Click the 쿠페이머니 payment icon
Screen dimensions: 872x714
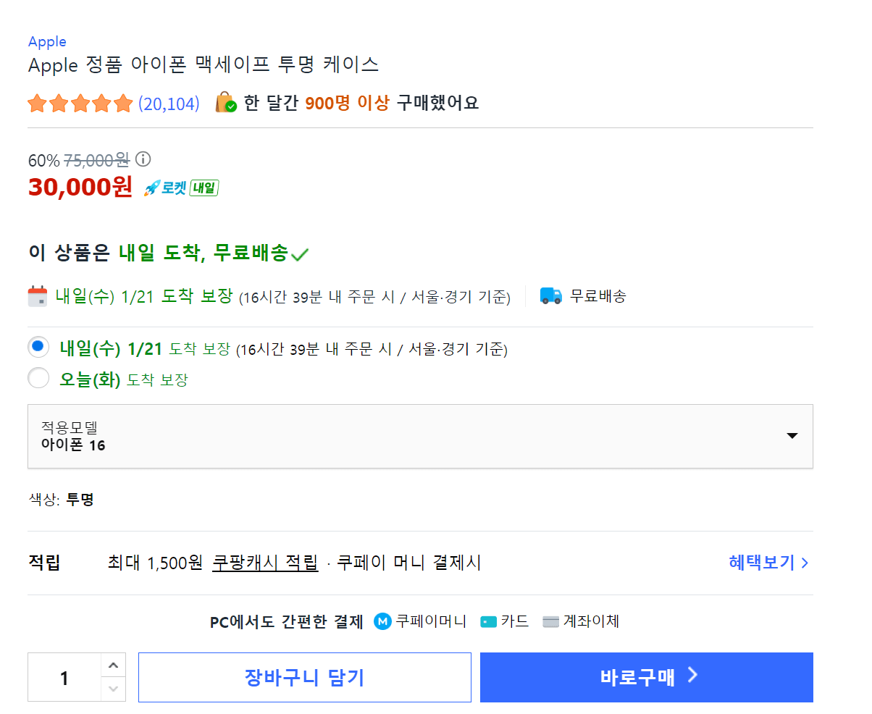coord(382,621)
